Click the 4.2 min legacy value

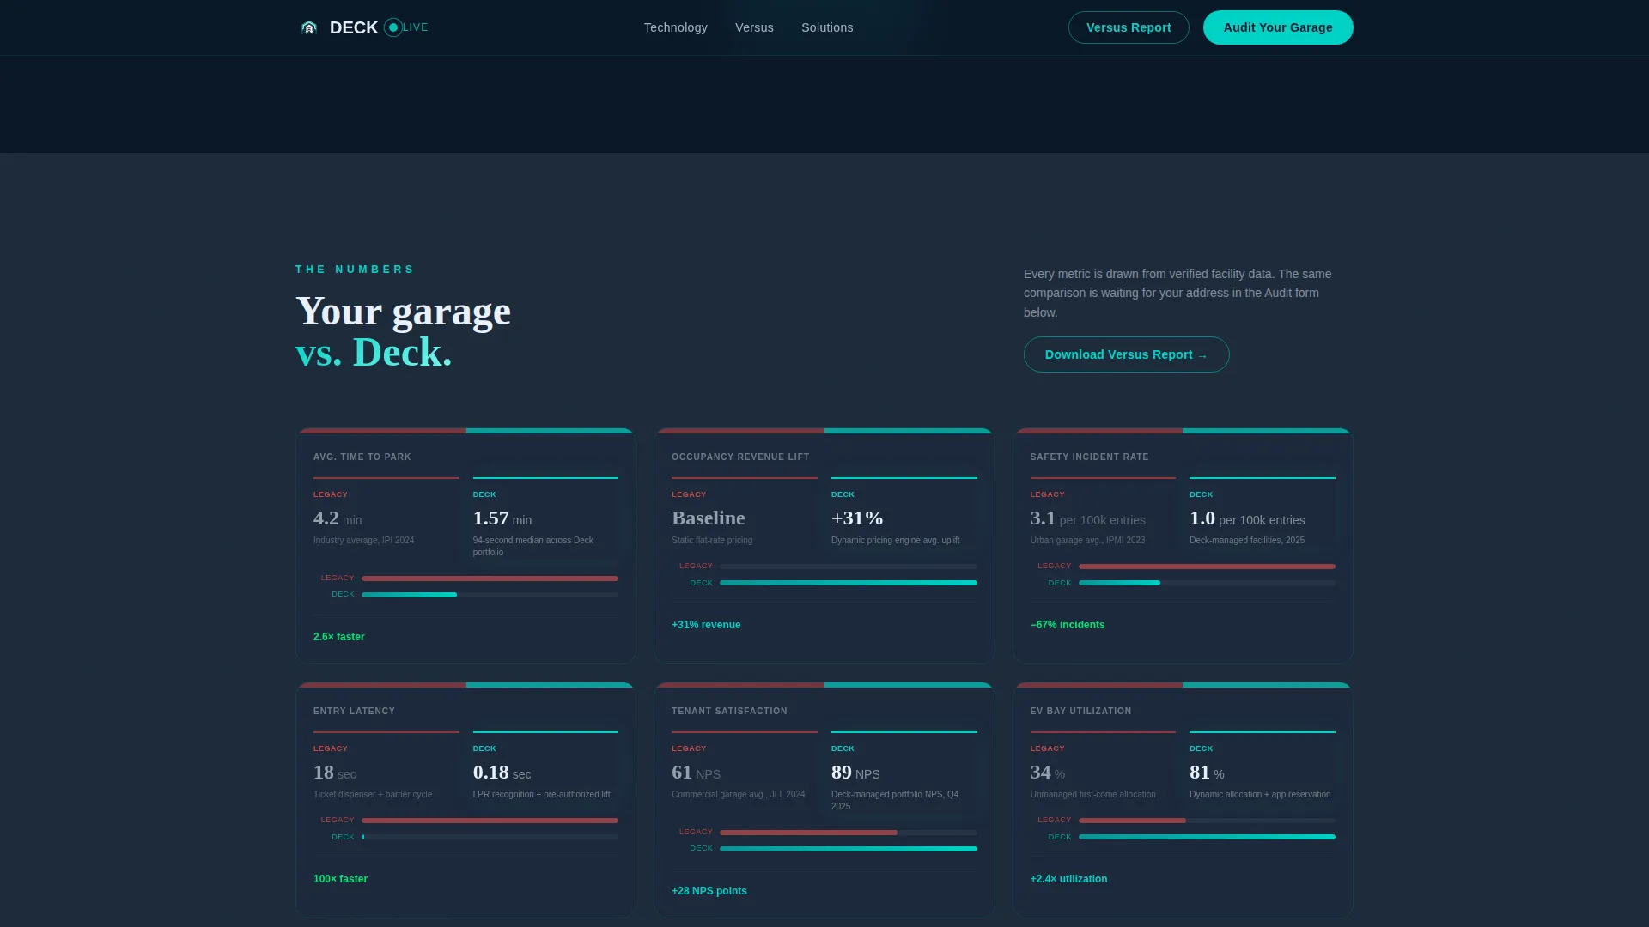(338, 518)
